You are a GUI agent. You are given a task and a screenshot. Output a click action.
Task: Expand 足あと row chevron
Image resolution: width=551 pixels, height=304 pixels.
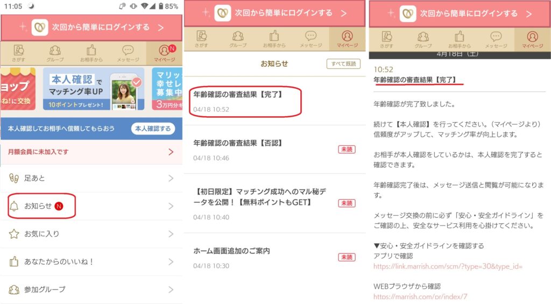pyautogui.click(x=171, y=178)
